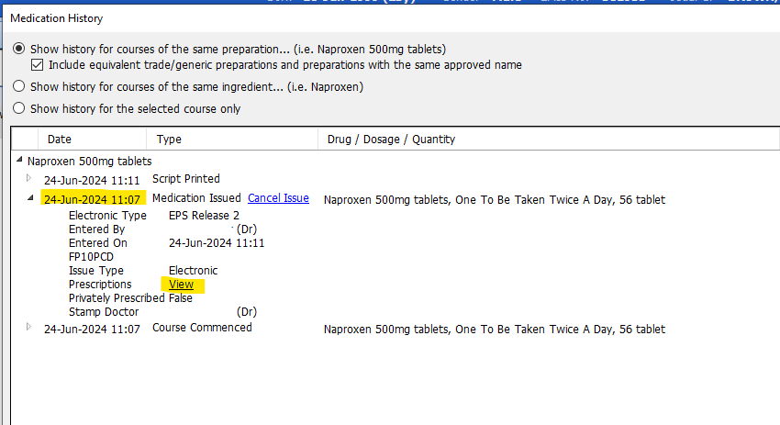Select the Stamp Doctor detail row

click(x=103, y=312)
